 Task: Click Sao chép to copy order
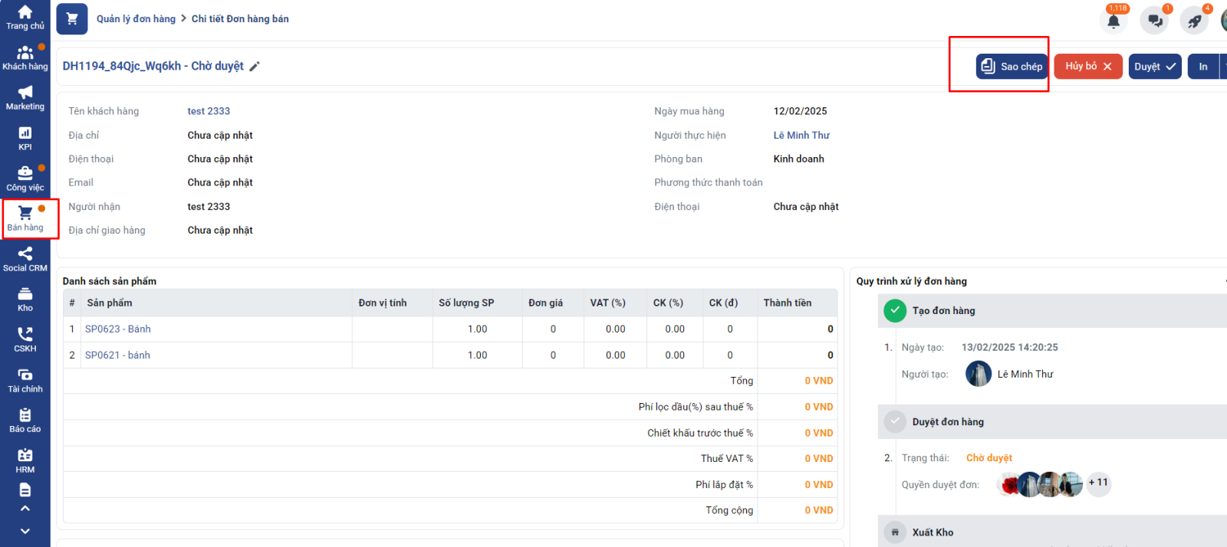(x=1012, y=67)
